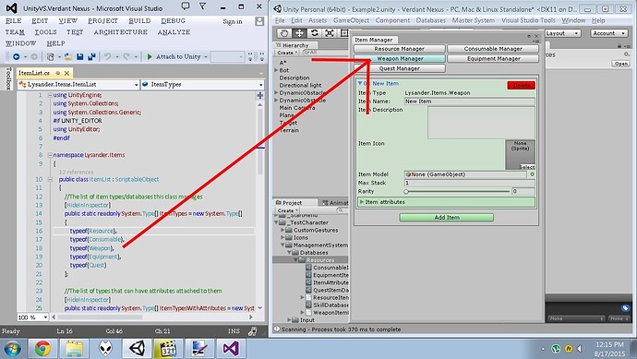Click Item Name input field

point(469,102)
